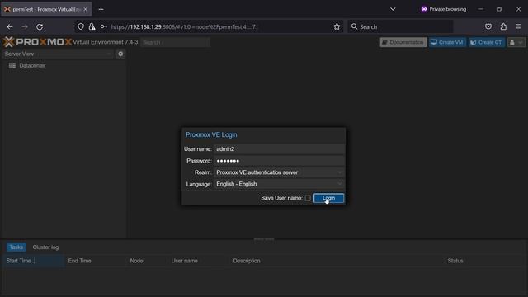This screenshot has height=297, width=528.
Task: Sort by Start Time column
Action: (33, 261)
